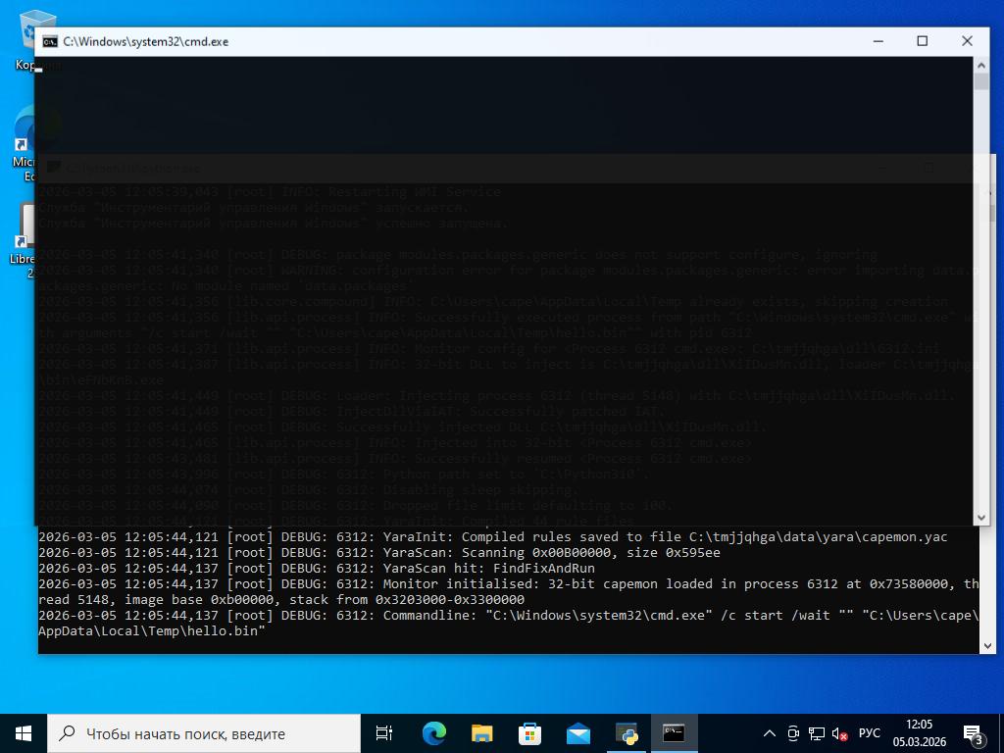
Task: Open the Windows Start menu
Action: click(x=24, y=733)
